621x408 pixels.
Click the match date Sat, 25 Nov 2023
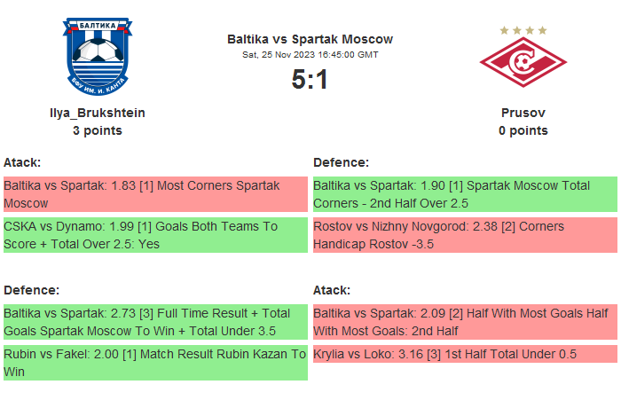coord(310,55)
